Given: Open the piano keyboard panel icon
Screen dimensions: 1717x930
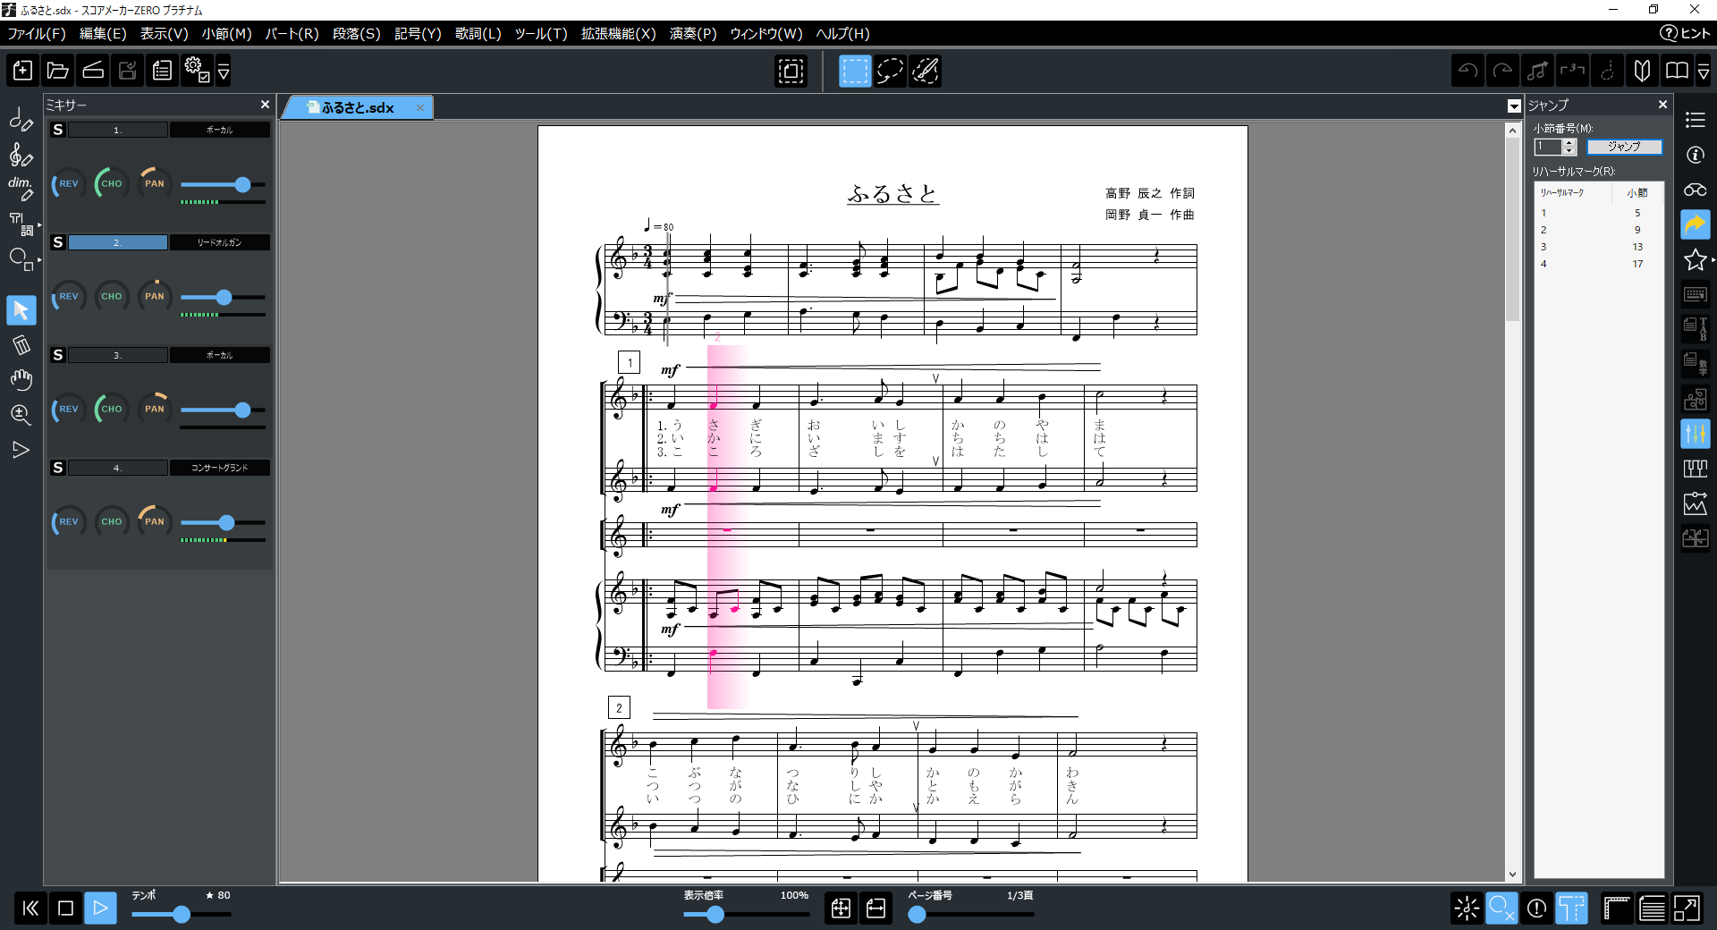Looking at the screenshot, I should [1696, 469].
